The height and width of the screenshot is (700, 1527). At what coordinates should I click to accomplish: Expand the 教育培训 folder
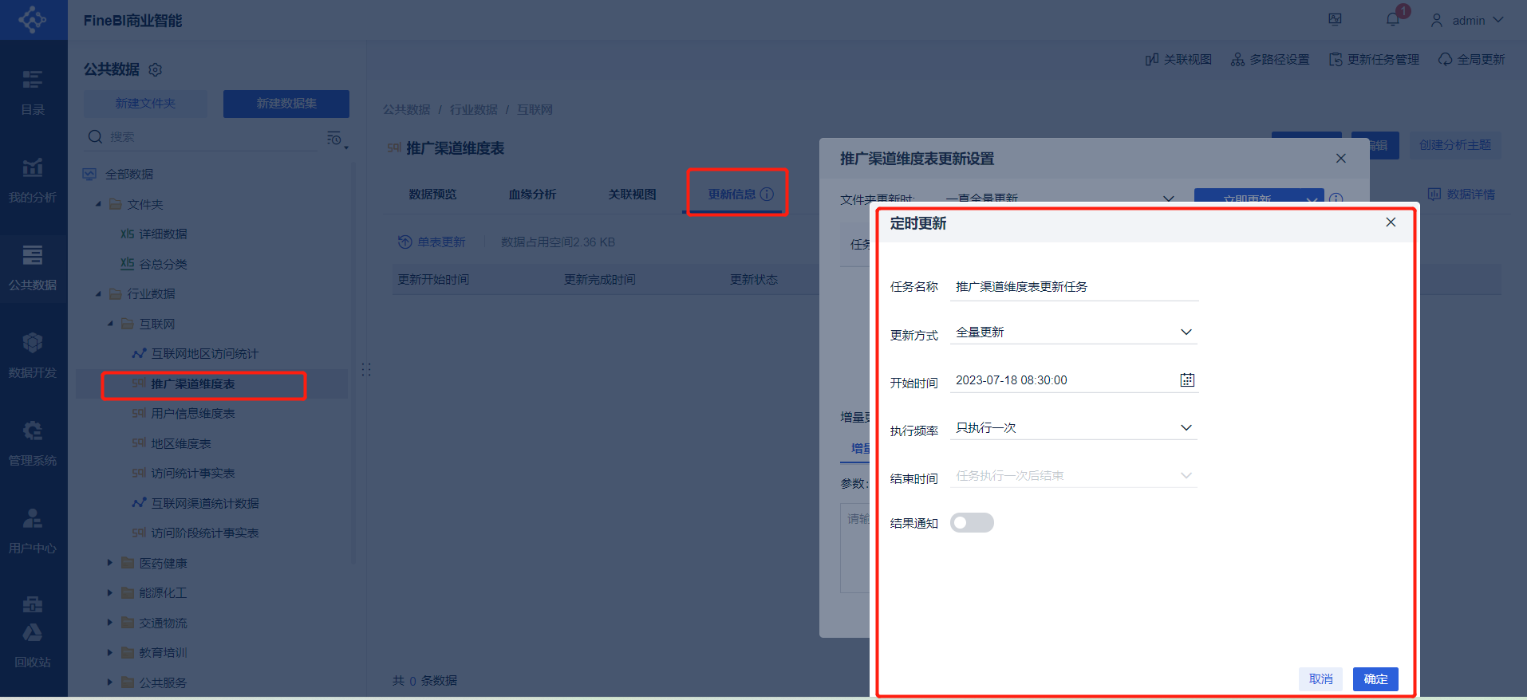click(110, 652)
